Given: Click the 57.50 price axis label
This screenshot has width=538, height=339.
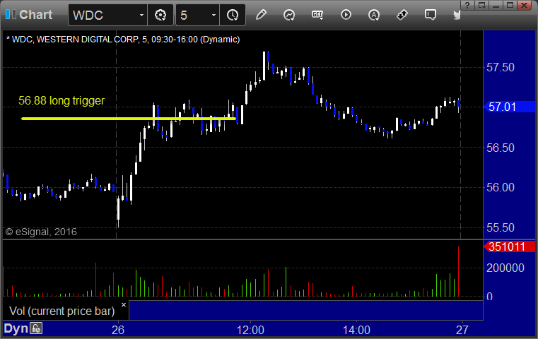Looking at the screenshot, I should coord(501,67).
